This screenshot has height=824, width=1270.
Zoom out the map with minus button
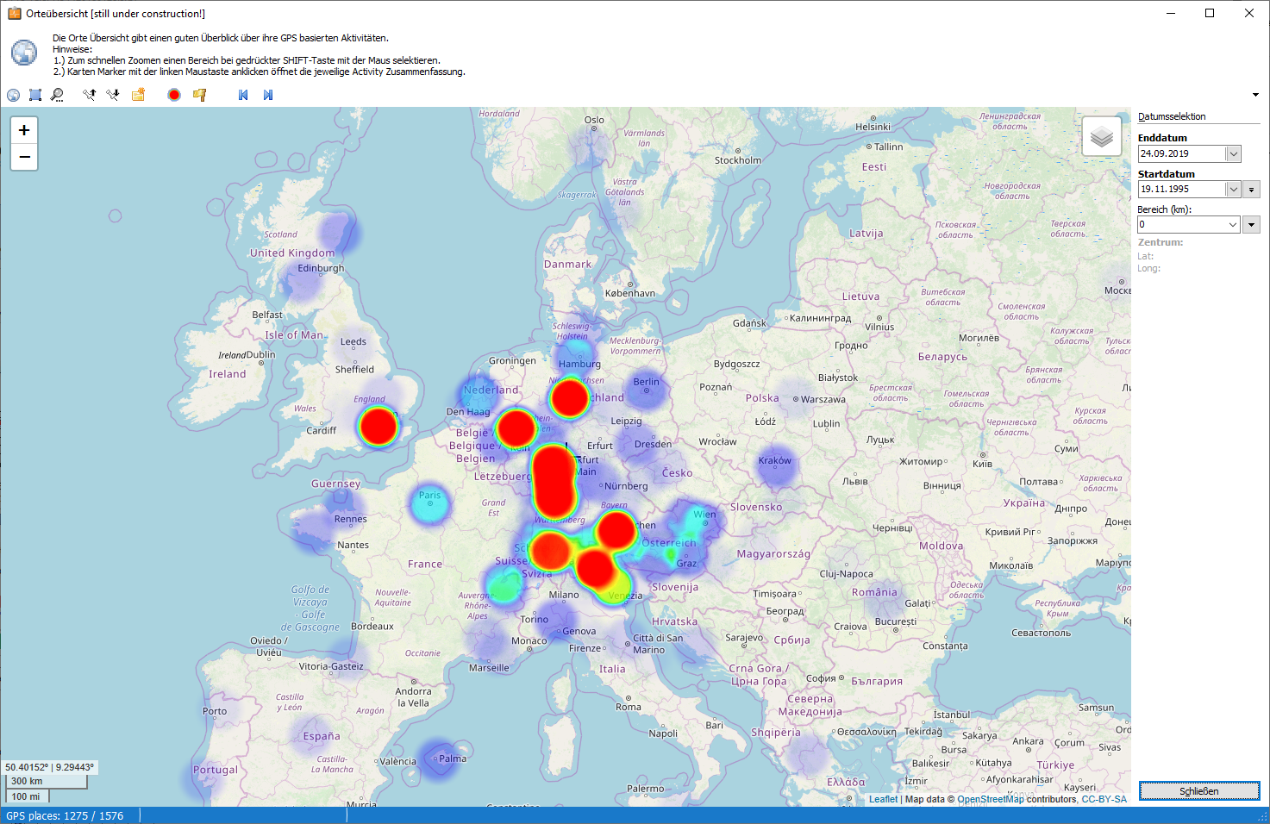[x=24, y=157]
